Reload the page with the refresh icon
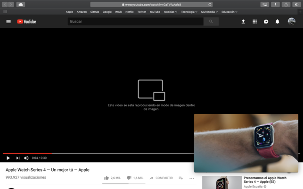This screenshot has height=189, width=303. point(210,4)
